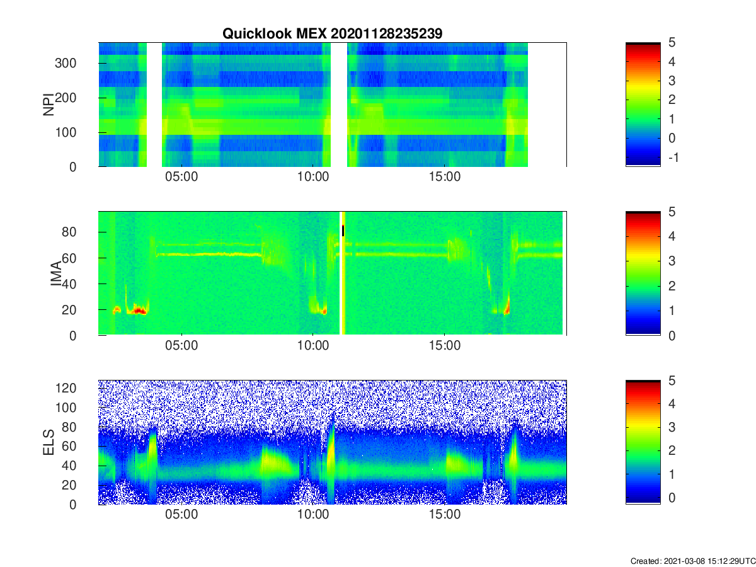This screenshot has height=567, width=756.
Task: Click the 15:00 label under ELS plot
Action: click(445, 515)
